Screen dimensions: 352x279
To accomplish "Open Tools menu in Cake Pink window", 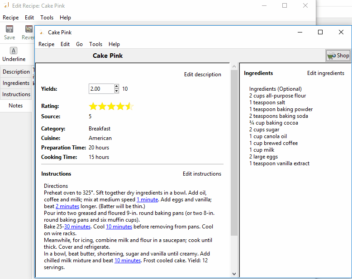I will pos(95,44).
